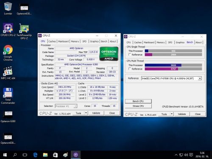
Task: Open the processor Selection dropdown
Action: [x=66, y=106]
